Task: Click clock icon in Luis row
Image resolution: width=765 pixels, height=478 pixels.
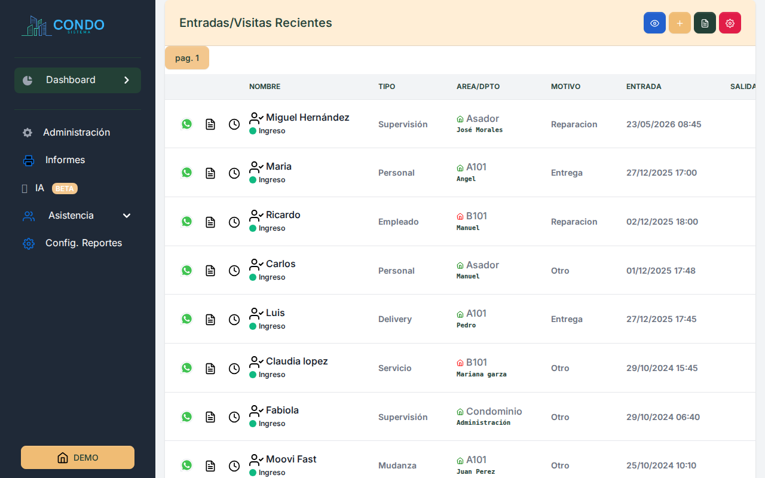Action: pyautogui.click(x=234, y=319)
